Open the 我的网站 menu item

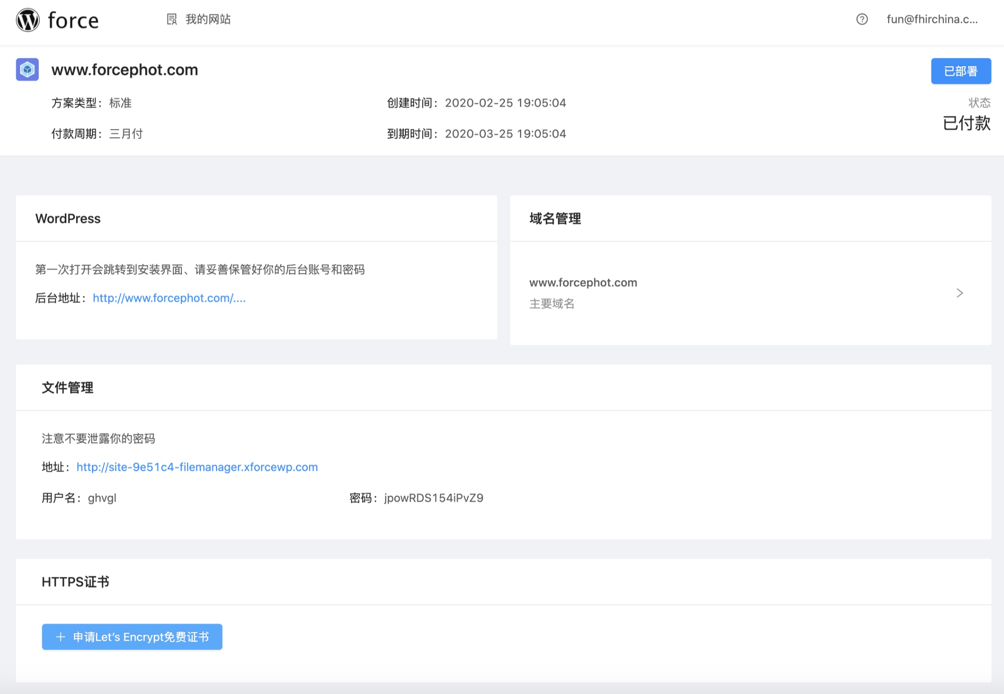pyautogui.click(x=208, y=19)
